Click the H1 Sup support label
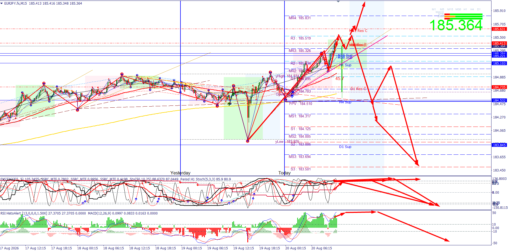Image resolution: width=508 pixels, height=251 pixels. tap(346, 65)
